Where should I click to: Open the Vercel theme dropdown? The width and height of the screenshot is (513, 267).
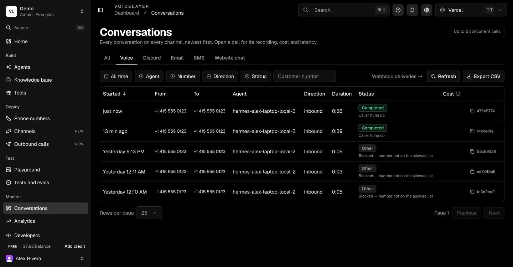tap(471, 10)
